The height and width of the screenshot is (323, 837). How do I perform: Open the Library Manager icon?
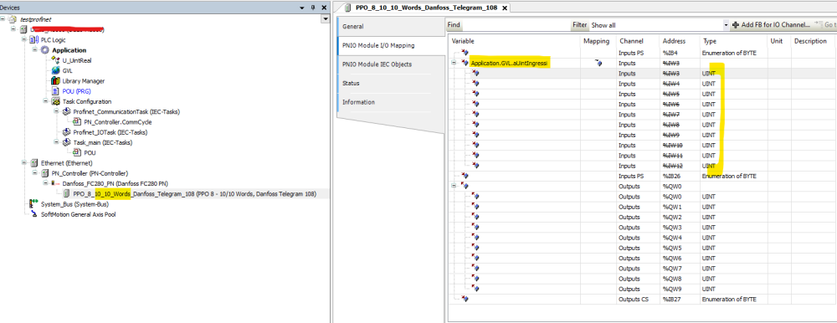[55, 80]
